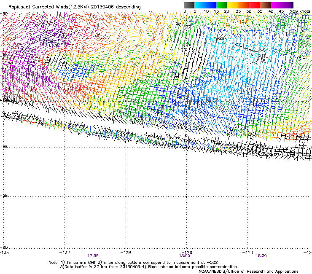Click the -126 longitude axis label
The image size is (312, 274).
(x=187, y=253)
